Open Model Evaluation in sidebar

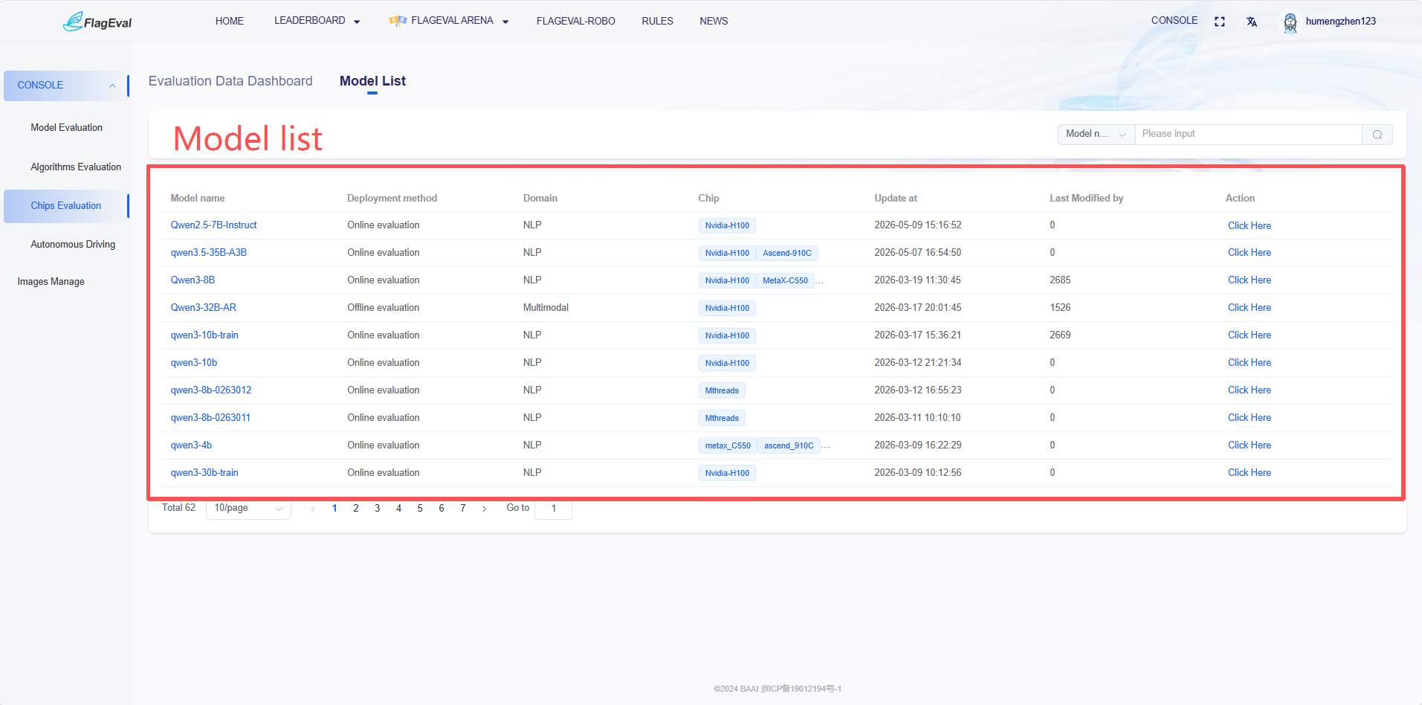click(x=67, y=128)
